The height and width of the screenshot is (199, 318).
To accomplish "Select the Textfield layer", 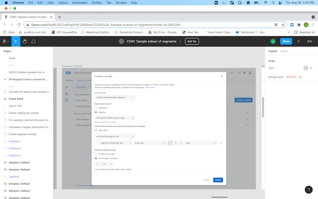I will point(14,177).
